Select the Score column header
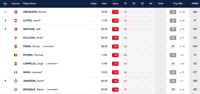Image resolution: width=200 pixels, height=94 pixels. coord(115,4)
